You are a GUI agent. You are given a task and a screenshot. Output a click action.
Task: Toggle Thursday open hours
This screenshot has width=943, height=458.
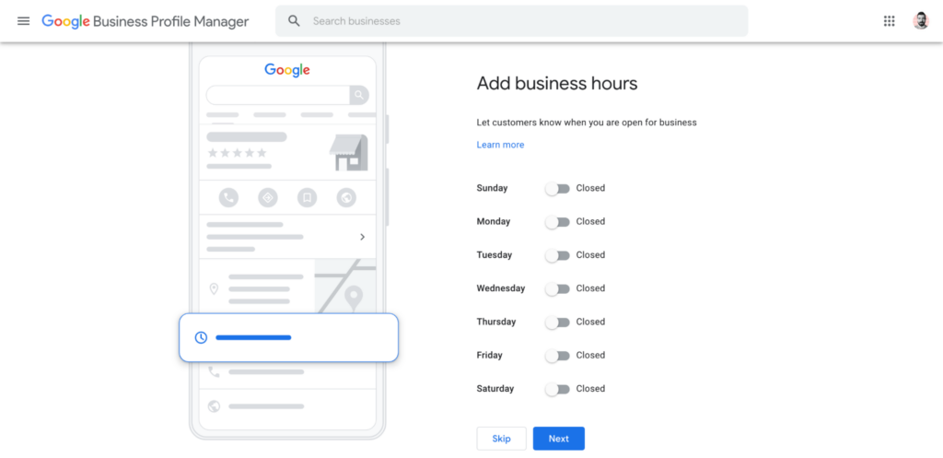tap(557, 322)
